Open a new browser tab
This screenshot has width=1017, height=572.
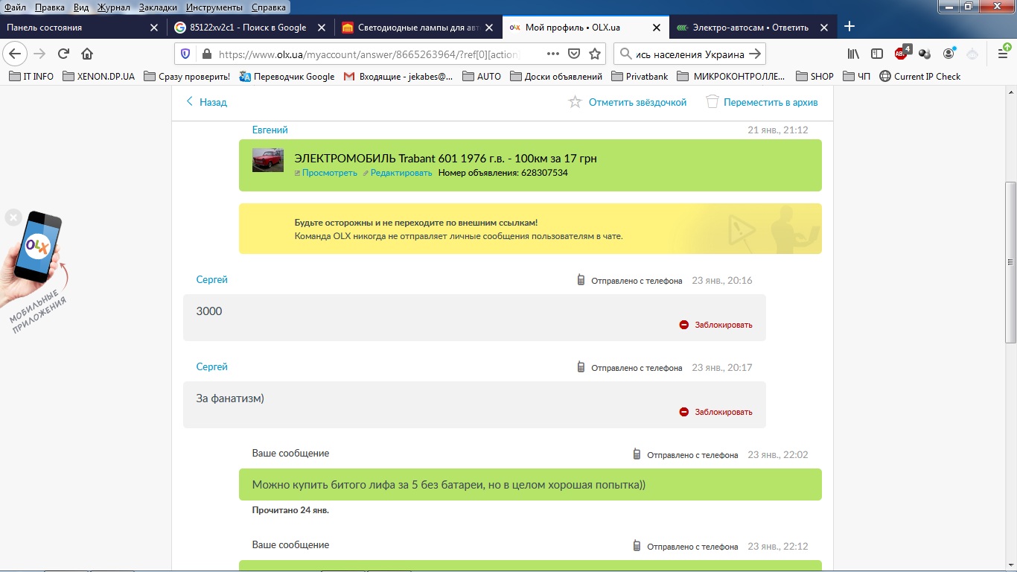click(849, 28)
